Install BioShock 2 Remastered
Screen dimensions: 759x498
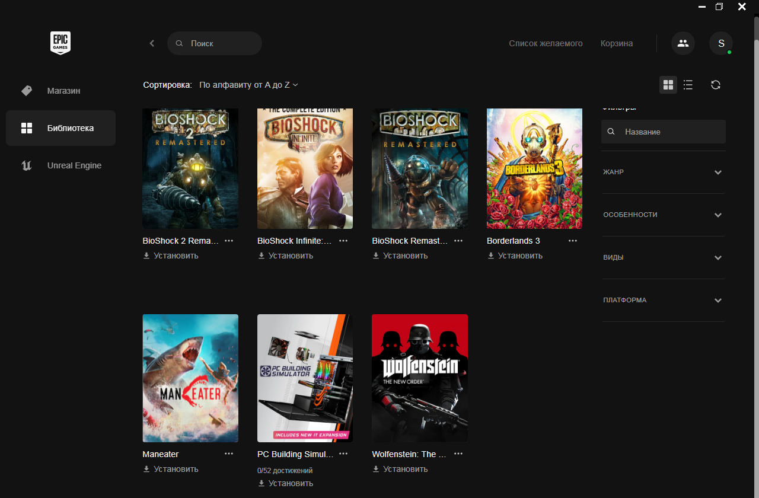(171, 256)
